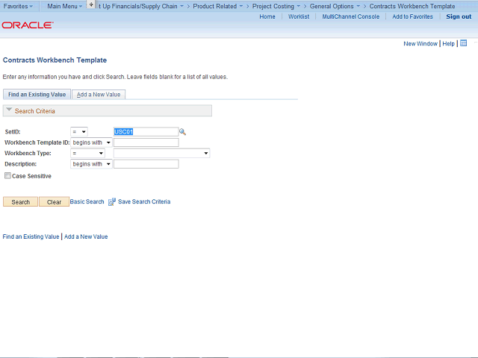The image size is (478, 358).
Task: Click the breadcrumb scroll-left arrow icon
Action: [91, 4]
